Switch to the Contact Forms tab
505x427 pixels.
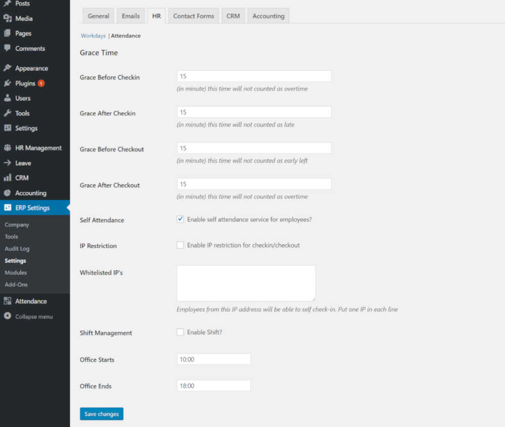(x=193, y=16)
